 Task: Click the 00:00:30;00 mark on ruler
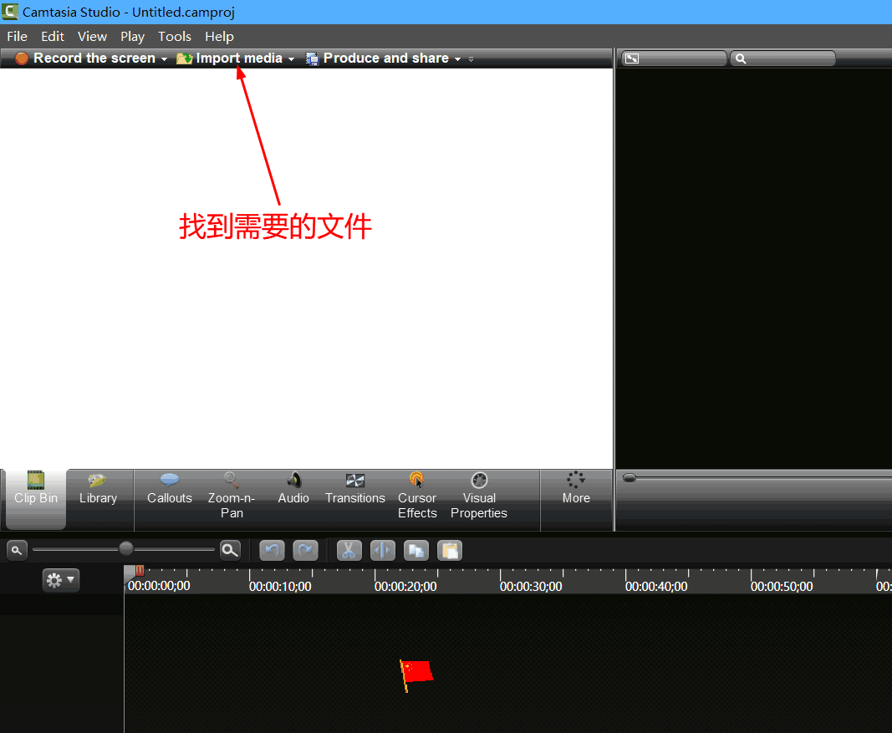point(531,586)
